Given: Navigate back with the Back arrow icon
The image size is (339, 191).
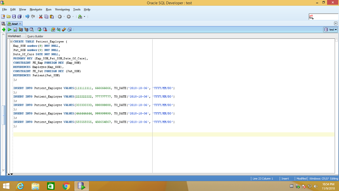Looking at the screenshot, I should click(60, 17).
